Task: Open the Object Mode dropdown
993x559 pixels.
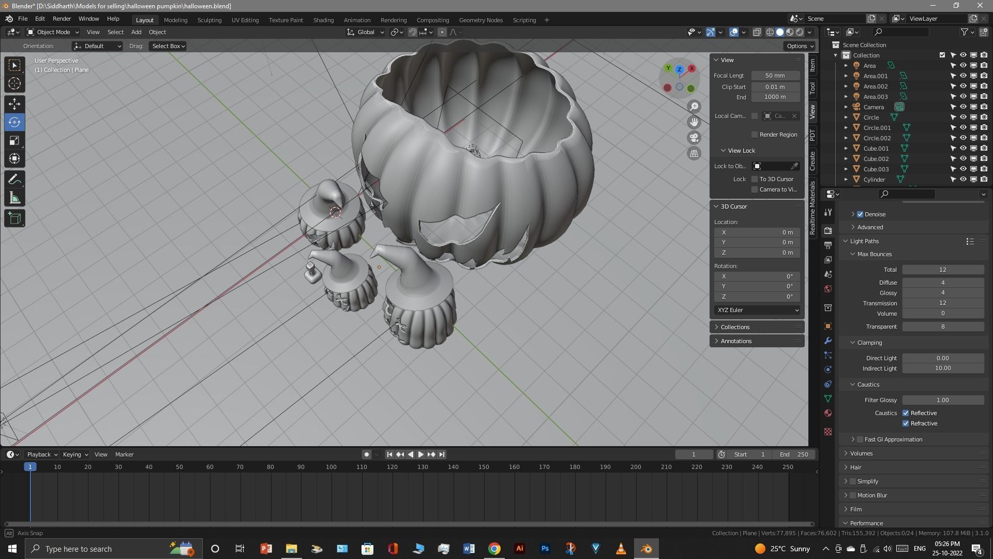Action: pos(53,32)
